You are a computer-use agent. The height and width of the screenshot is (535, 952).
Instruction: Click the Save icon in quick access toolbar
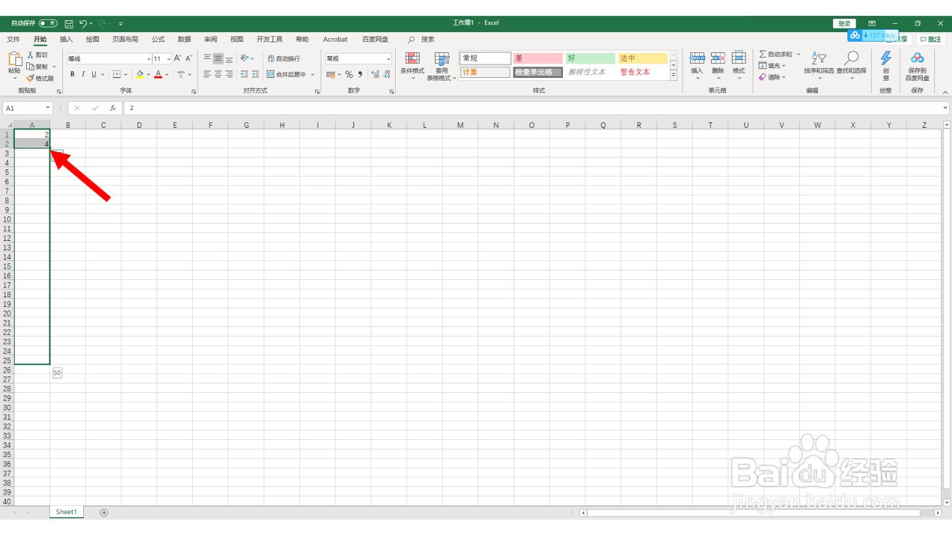click(x=69, y=24)
